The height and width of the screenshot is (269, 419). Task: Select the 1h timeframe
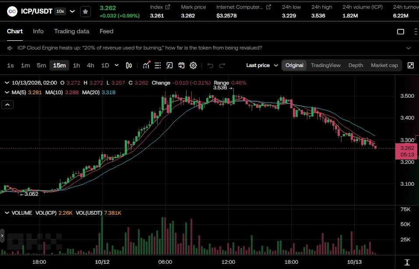[x=77, y=66]
